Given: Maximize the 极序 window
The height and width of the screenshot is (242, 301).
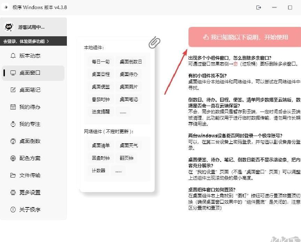Looking at the screenshot, I should click(290, 7).
